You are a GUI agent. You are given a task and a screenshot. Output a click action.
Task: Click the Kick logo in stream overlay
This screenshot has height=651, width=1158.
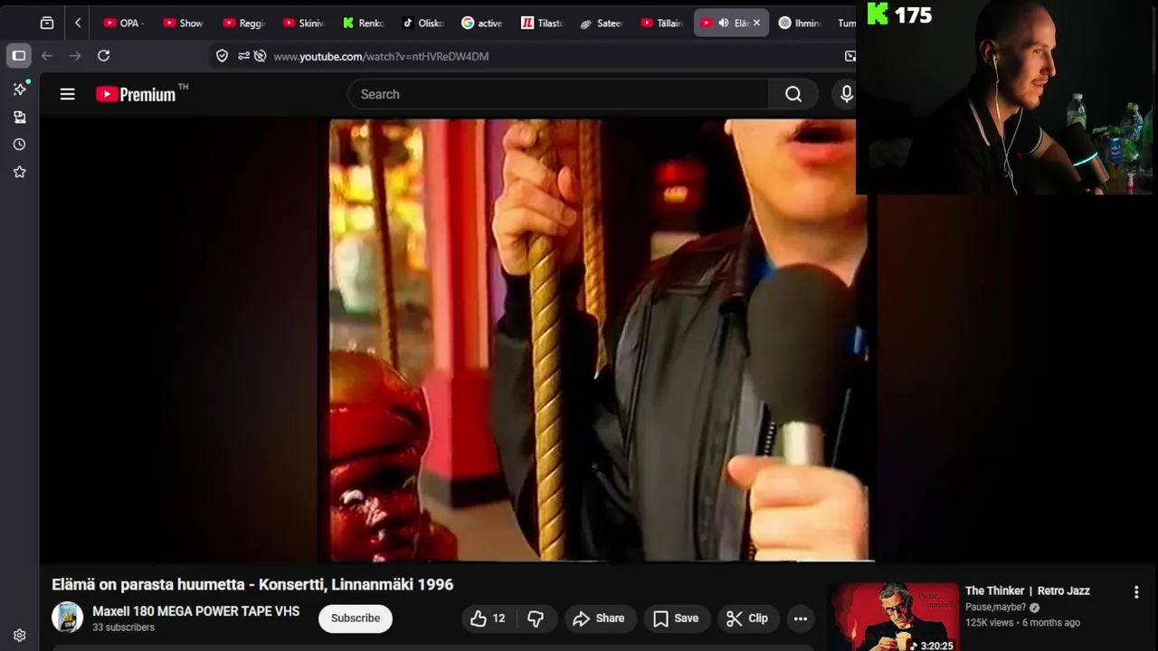point(878,14)
